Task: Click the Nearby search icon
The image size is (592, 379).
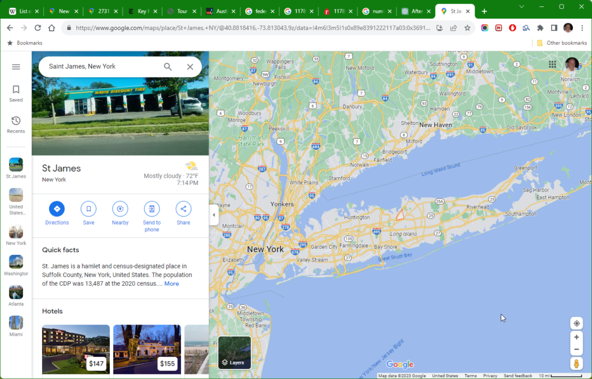Action: 120,209
